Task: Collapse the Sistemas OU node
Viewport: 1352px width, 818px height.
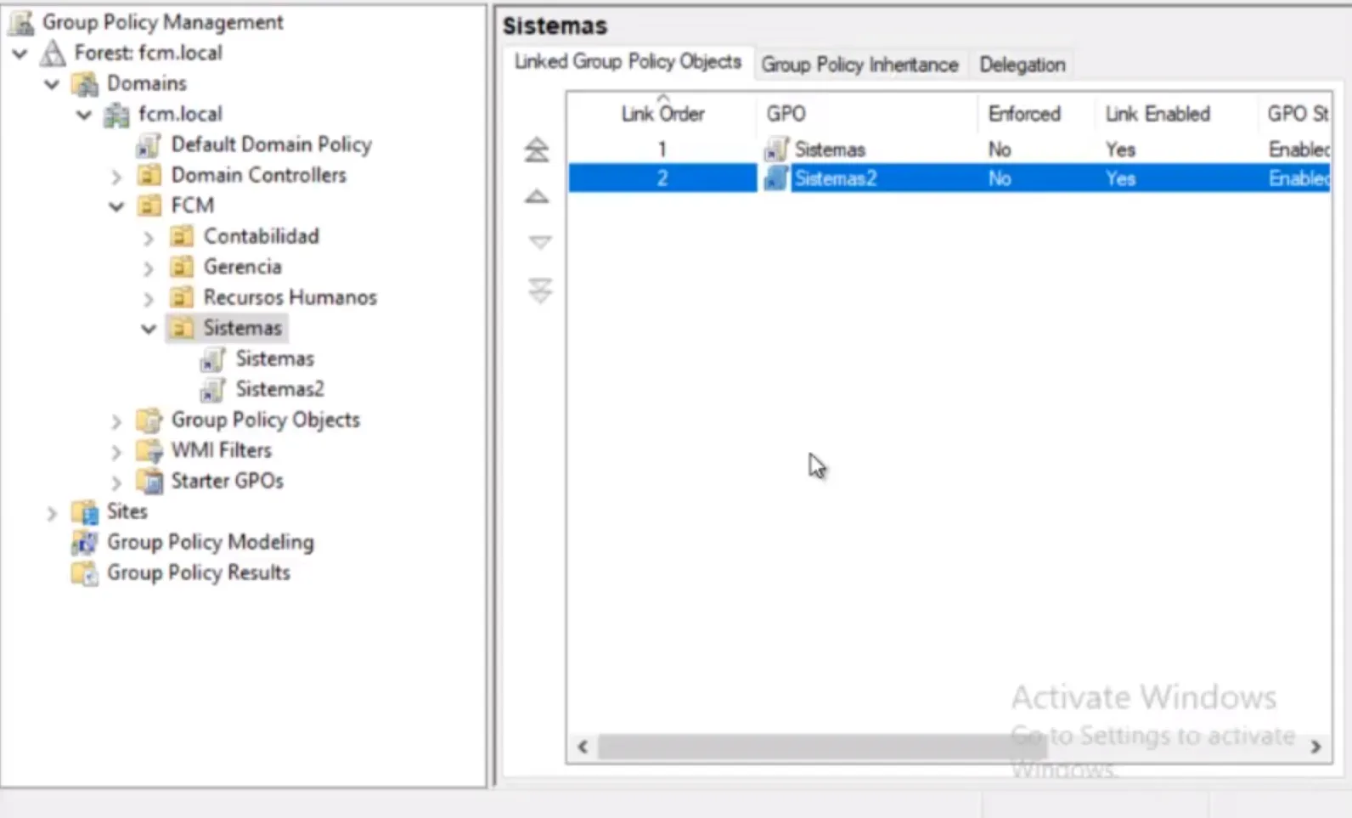Action: [149, 329]
